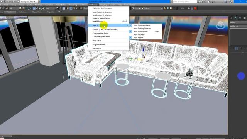Switch to the Selection ribbon tab

click(23, 12)
